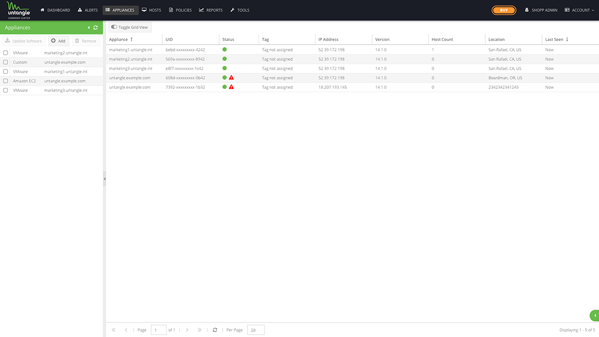599x337 pixels.
Task: Sort by the Host Count column header
Action: 457,39
